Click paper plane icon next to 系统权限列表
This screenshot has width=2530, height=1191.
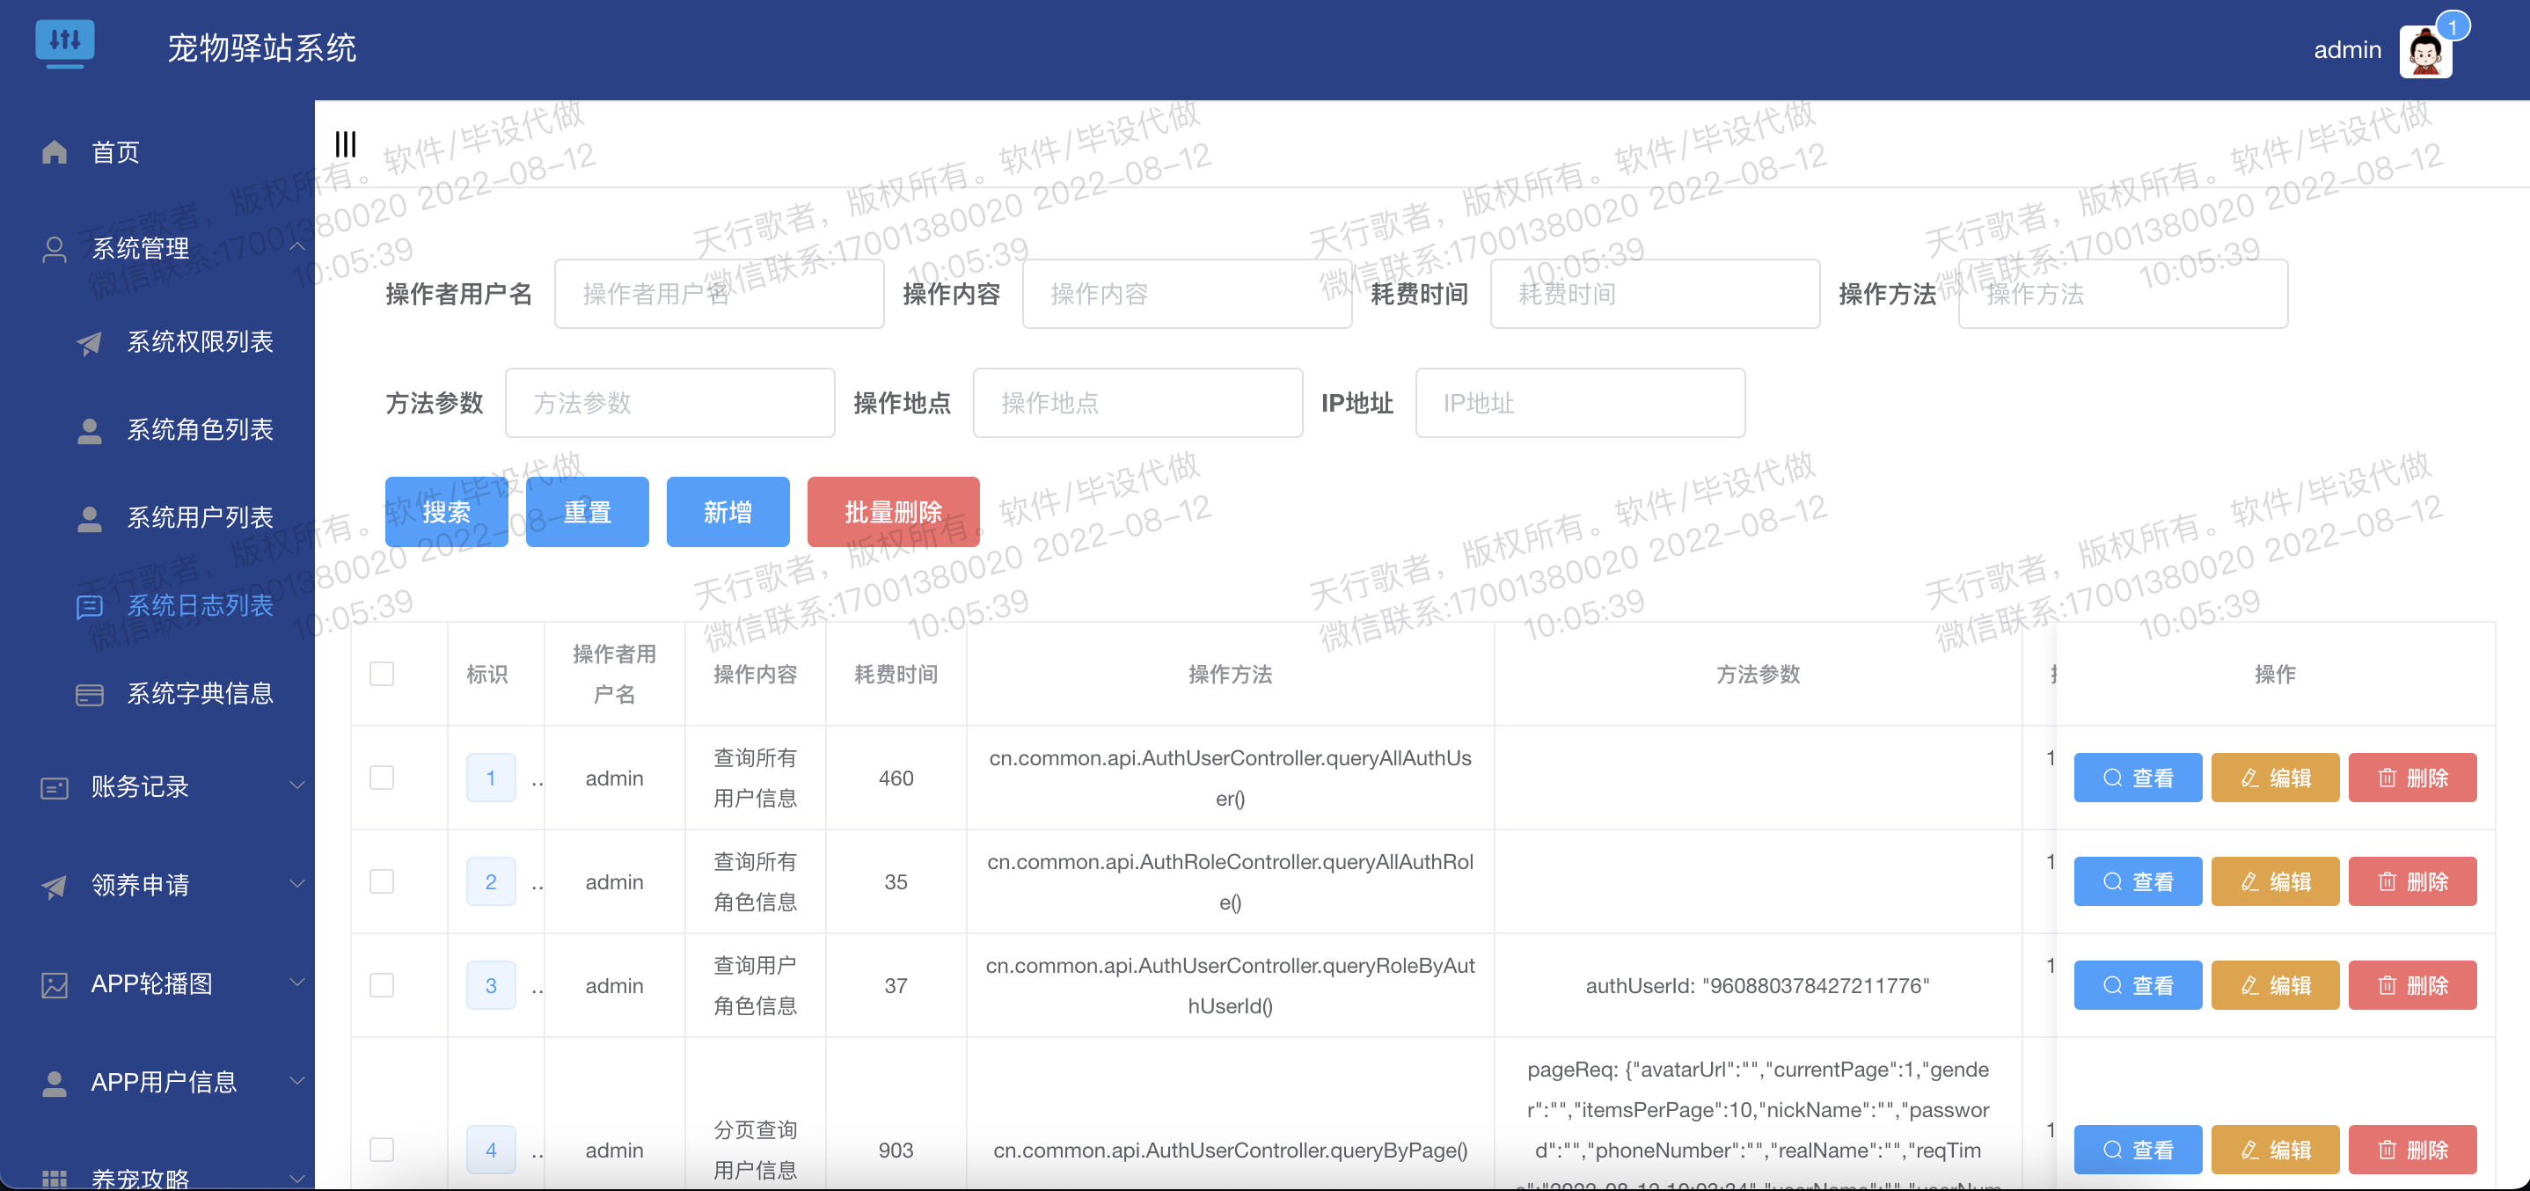pos(90,343)
